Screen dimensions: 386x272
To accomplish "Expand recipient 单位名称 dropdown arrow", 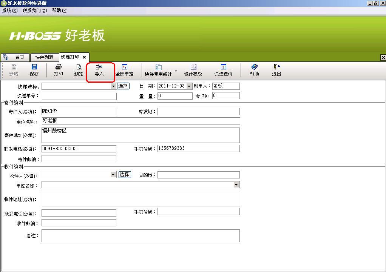I will (236, 185).
